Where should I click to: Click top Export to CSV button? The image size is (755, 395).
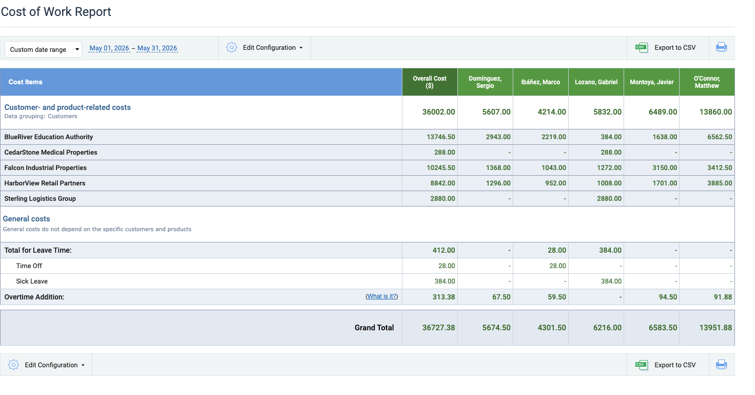coord(668,48)
